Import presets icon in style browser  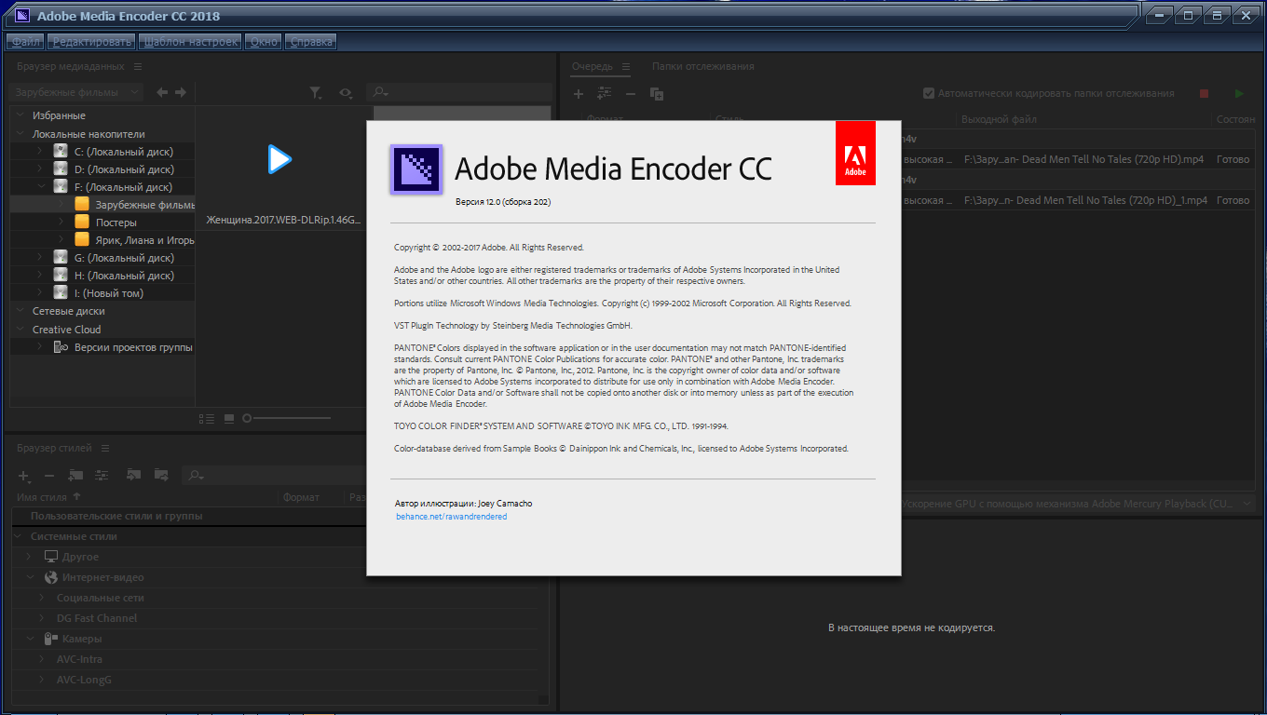133,475
